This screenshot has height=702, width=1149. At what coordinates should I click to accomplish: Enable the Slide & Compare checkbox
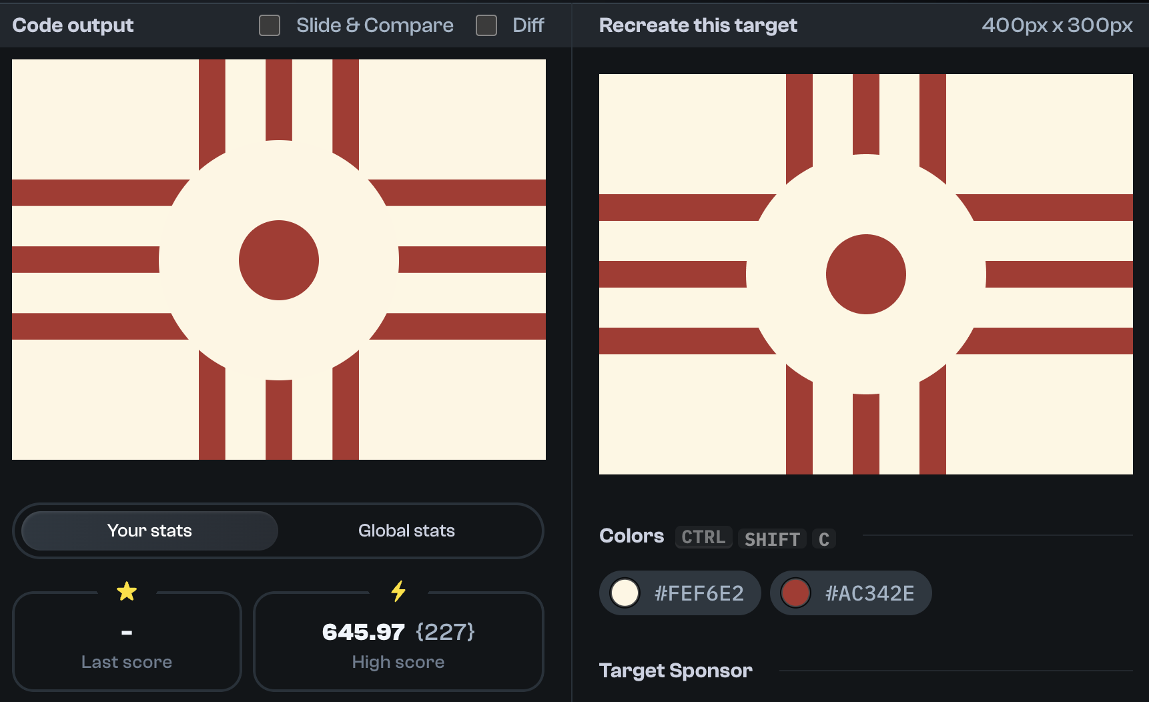(x=270, y=25)
